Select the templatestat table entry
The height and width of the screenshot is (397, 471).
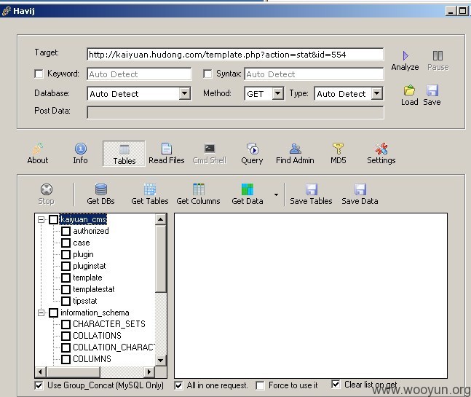pyautogui.click(x=94, y=289)
